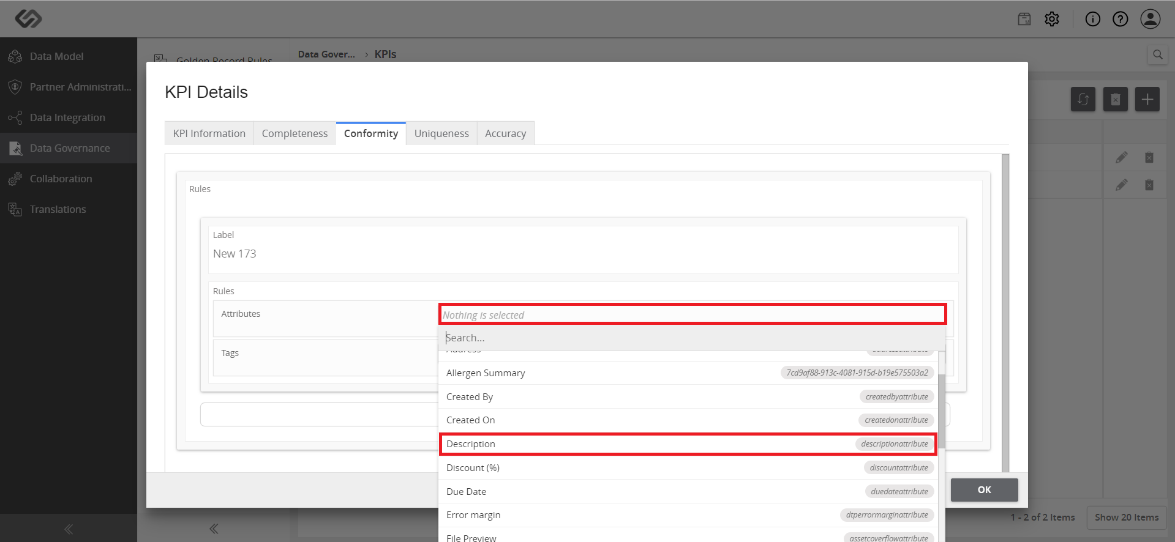
Task: Click the Data Model sidebar icon
Action: coord(15,56)
